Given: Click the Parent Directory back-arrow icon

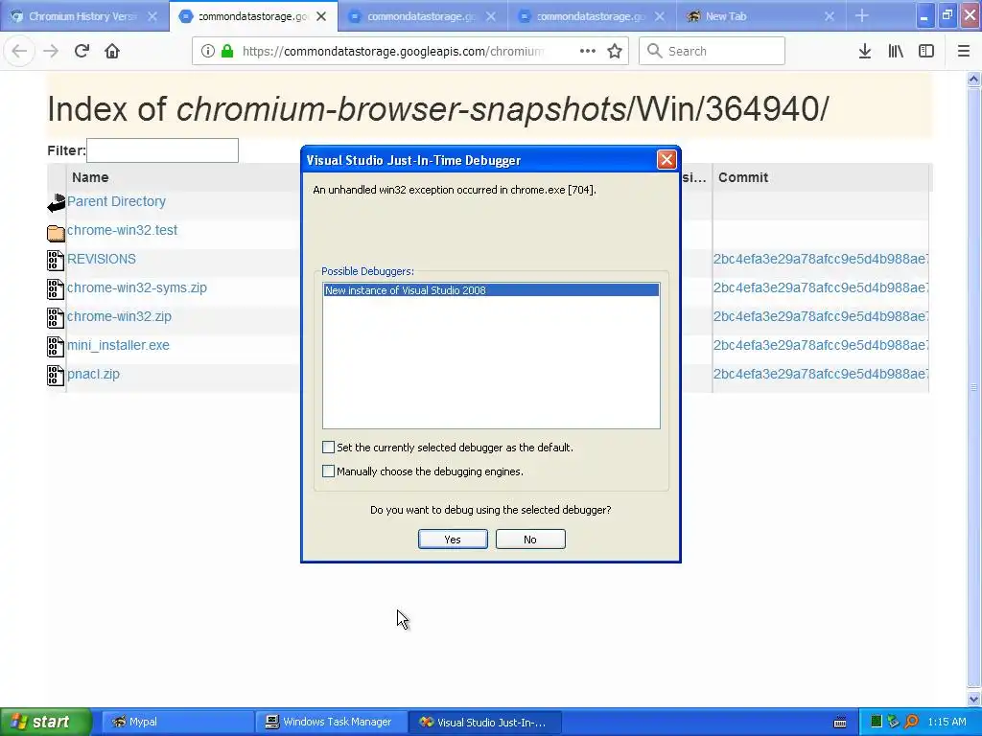Looking at the screenshot, I should 56,203.
